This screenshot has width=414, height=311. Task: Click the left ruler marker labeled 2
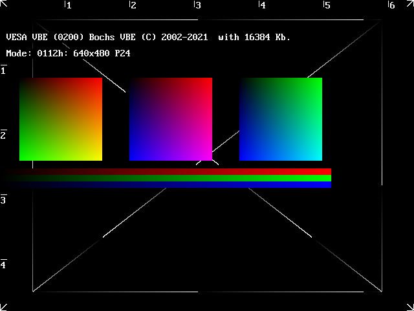point(4,135)
